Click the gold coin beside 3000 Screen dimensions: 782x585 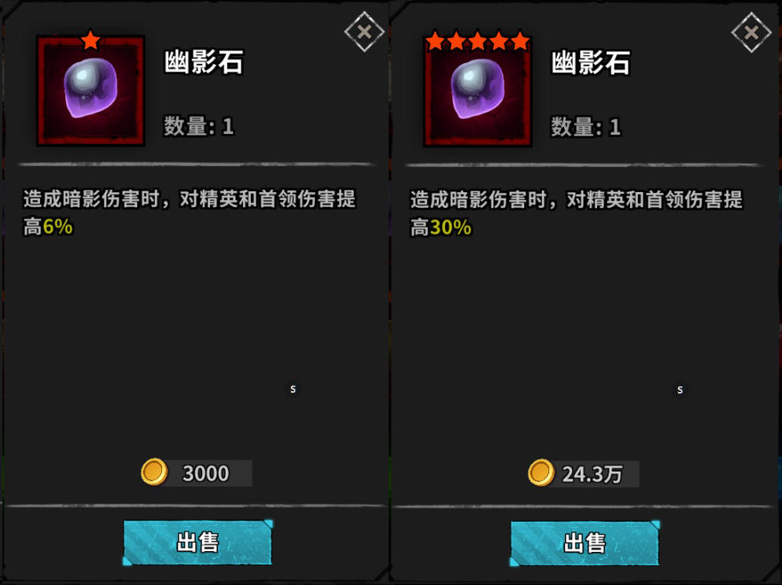[154, 472]
